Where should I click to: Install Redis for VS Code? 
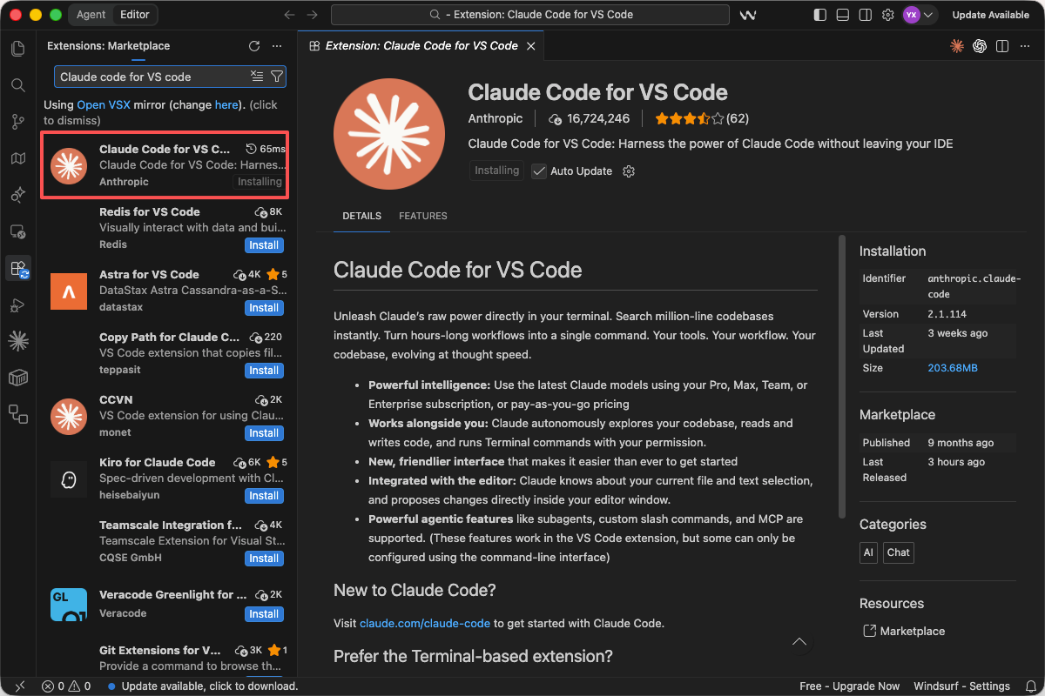pos(264,245)
